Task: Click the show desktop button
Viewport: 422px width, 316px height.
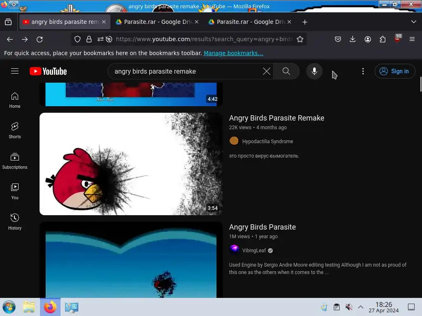Action: click(411, 307)
